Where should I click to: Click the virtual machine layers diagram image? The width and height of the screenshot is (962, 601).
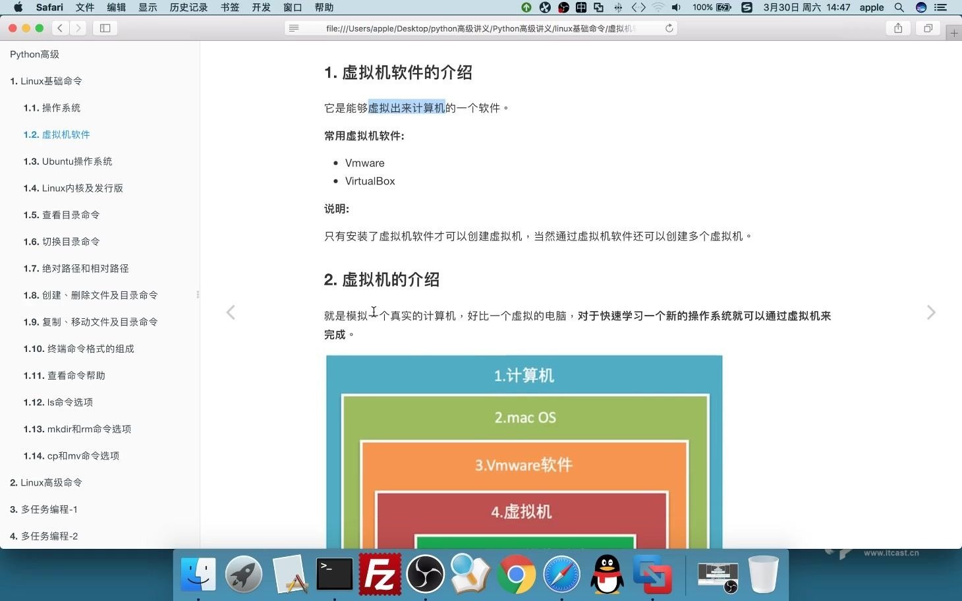click(x=524, y=452)
